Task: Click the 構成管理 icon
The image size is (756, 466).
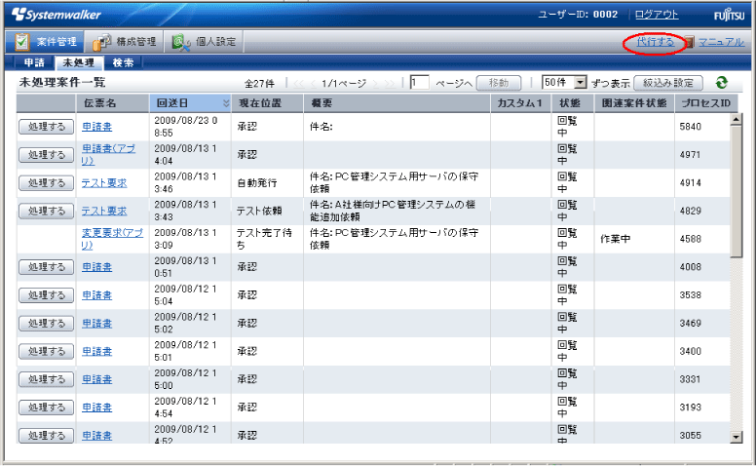Action: point(101,42)
